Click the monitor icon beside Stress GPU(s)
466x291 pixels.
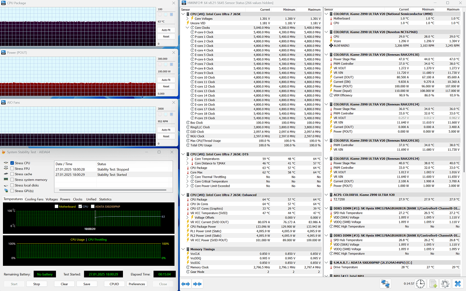tap(6, 191)
